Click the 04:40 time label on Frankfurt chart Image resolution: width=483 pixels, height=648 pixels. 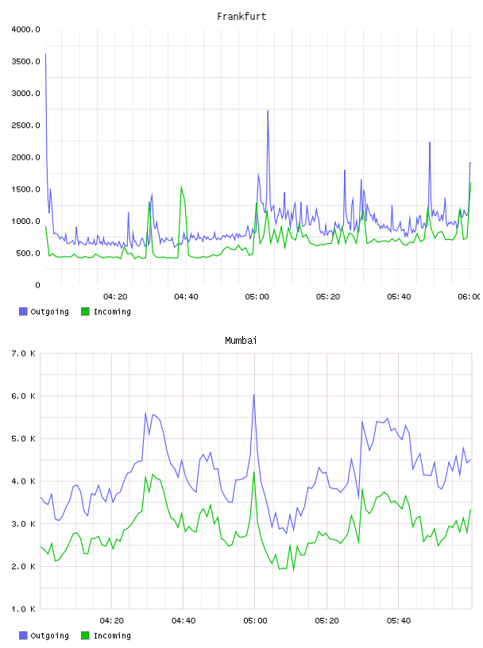click(x=186, y=297)
